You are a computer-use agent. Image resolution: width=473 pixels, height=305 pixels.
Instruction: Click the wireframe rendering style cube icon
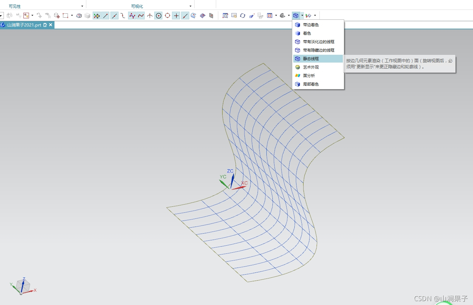[x=296, y=16]
